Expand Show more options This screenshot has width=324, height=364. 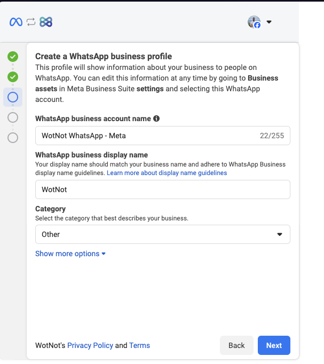tap(70, 254)
